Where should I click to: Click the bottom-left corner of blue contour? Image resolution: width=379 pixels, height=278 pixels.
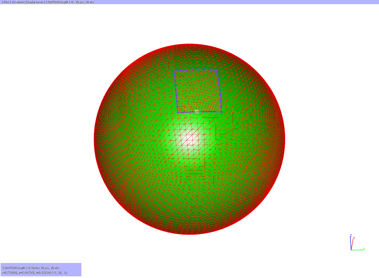178,112
